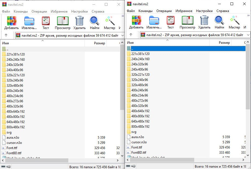Click drive icon in left status bar
Screen dimensions: 251x169
(3, 167)
